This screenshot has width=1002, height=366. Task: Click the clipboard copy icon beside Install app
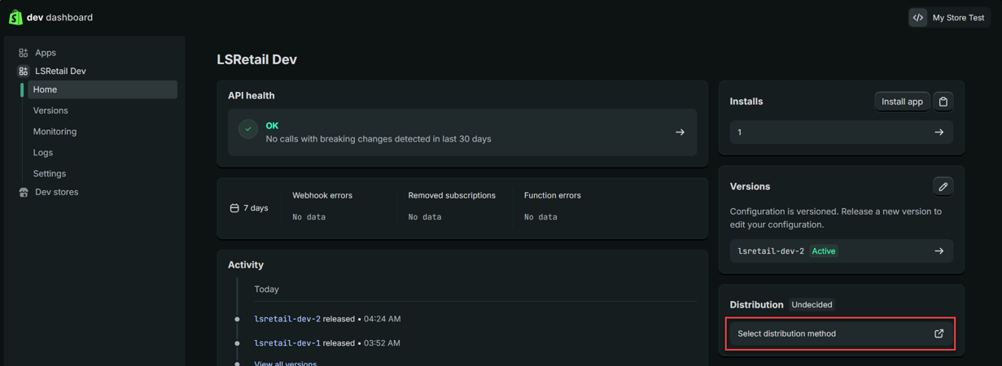pos(943,102)
